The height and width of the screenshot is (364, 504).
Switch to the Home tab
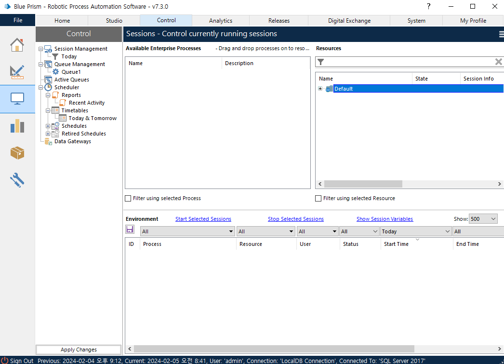[x=62, y=21]
